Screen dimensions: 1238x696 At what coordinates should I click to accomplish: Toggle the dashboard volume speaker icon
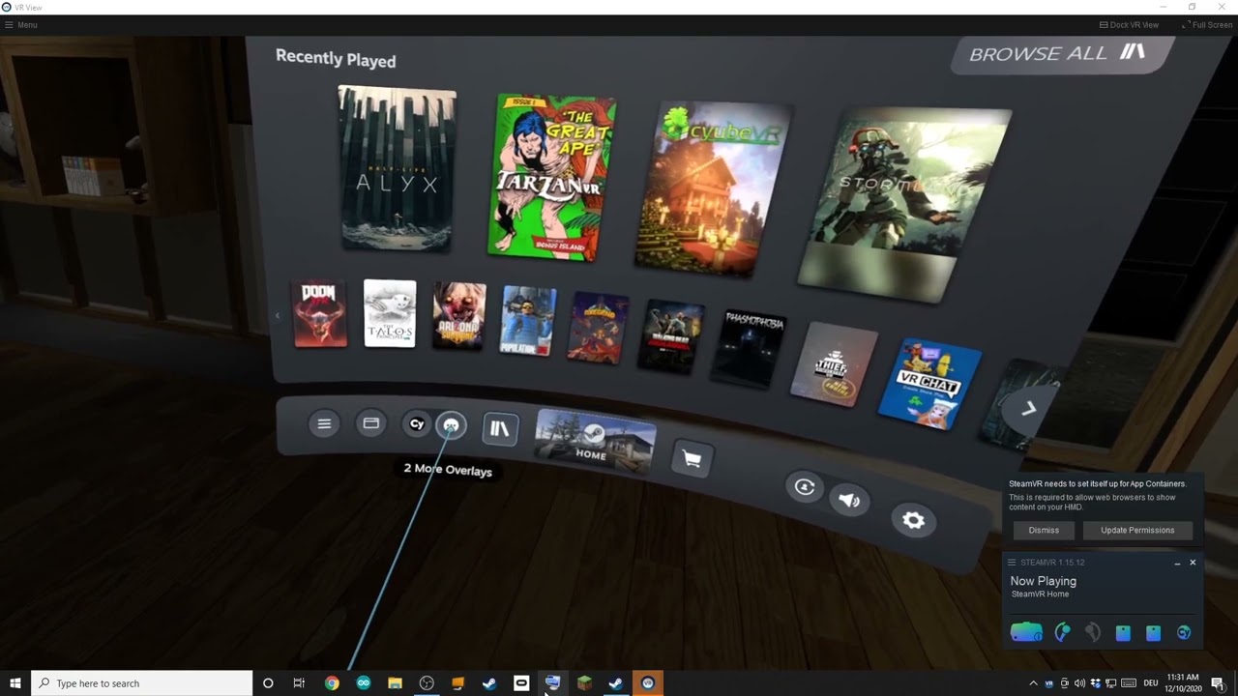pos(849,500)
